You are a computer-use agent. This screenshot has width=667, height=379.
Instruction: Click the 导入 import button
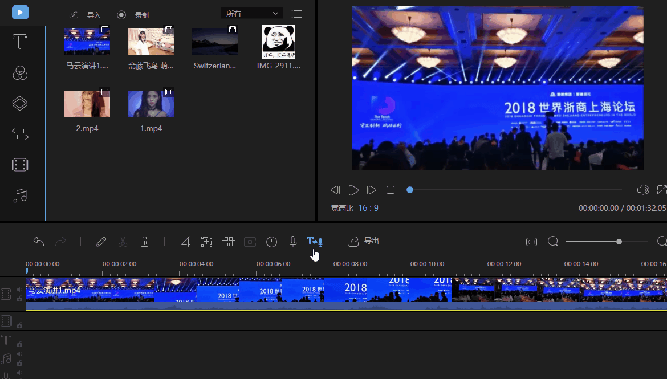point(85,15)
